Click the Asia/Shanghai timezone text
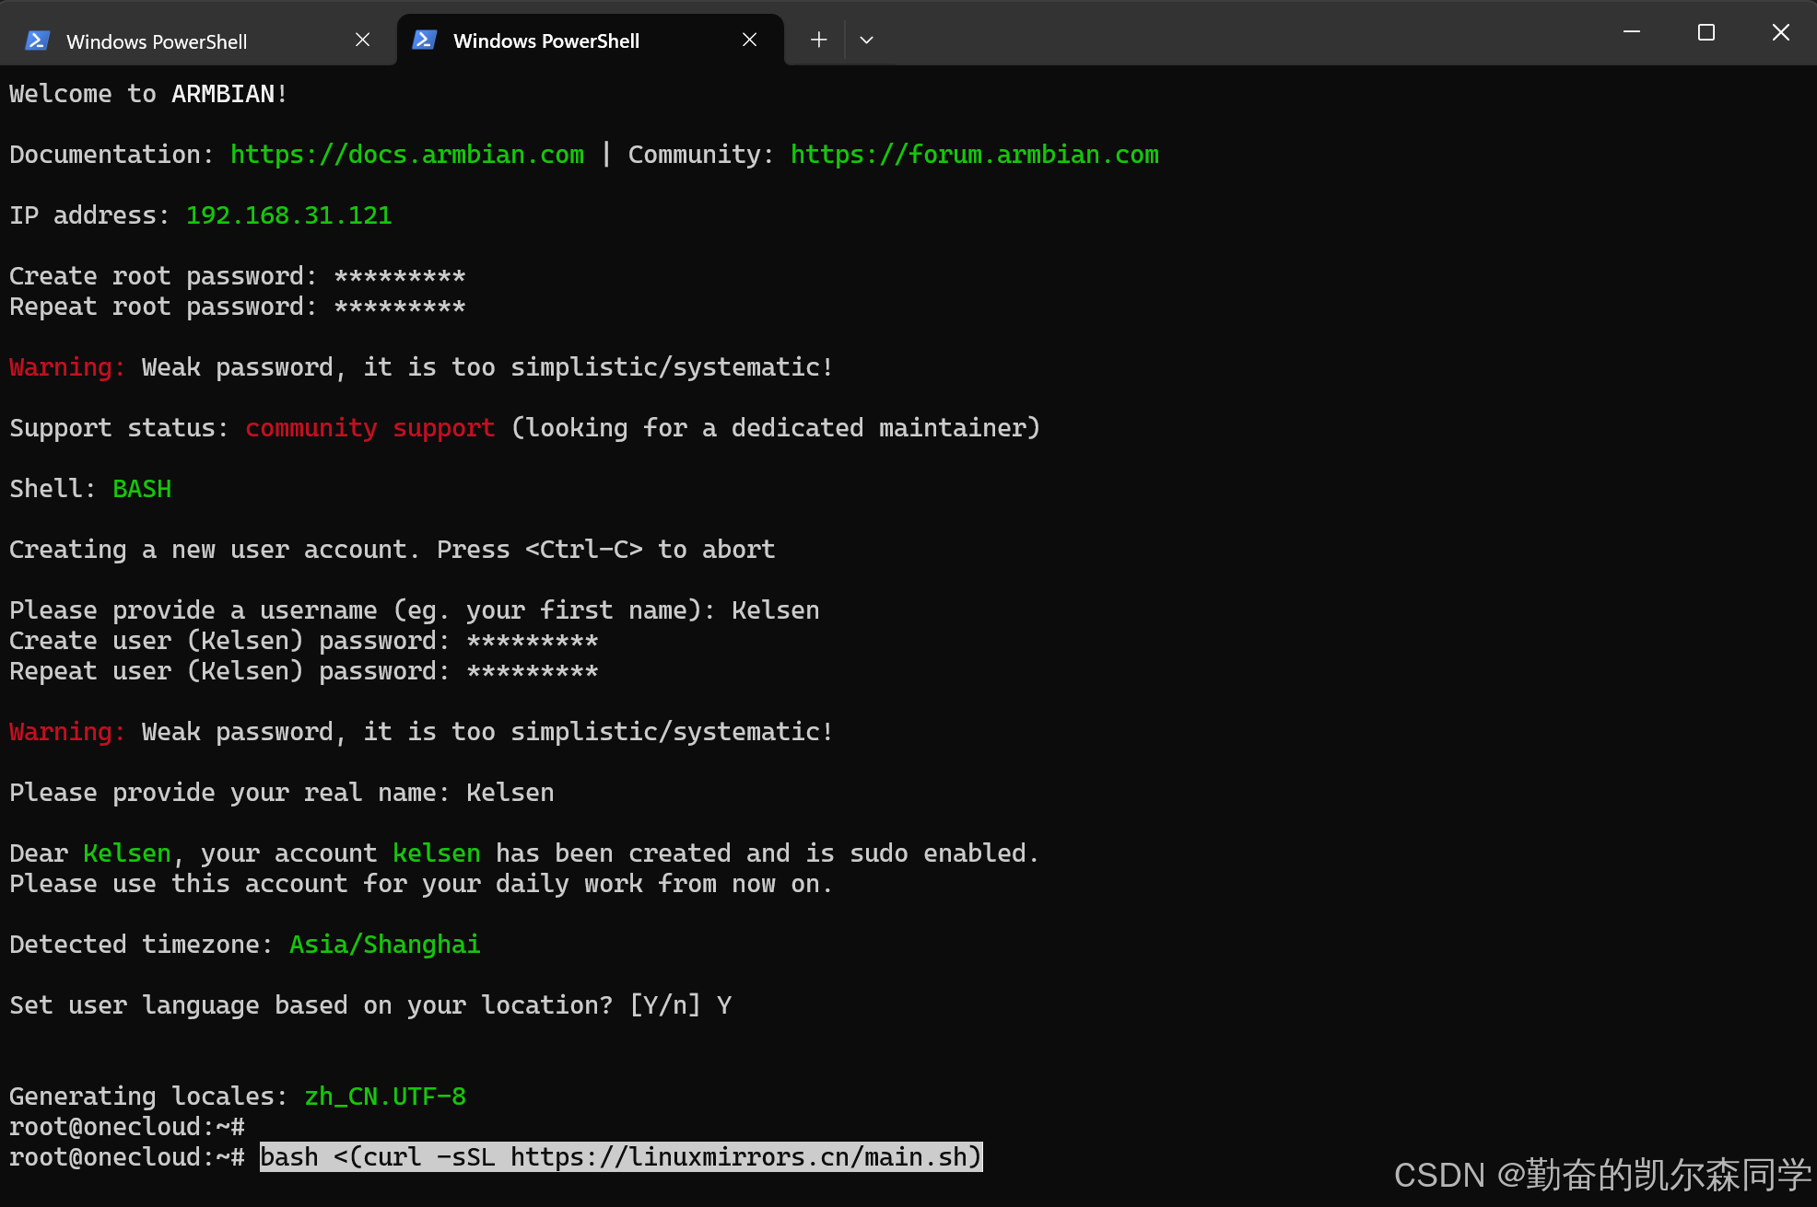This screenshot has height=1207, width=1817. pyautogui.click(x=384, y=945)
